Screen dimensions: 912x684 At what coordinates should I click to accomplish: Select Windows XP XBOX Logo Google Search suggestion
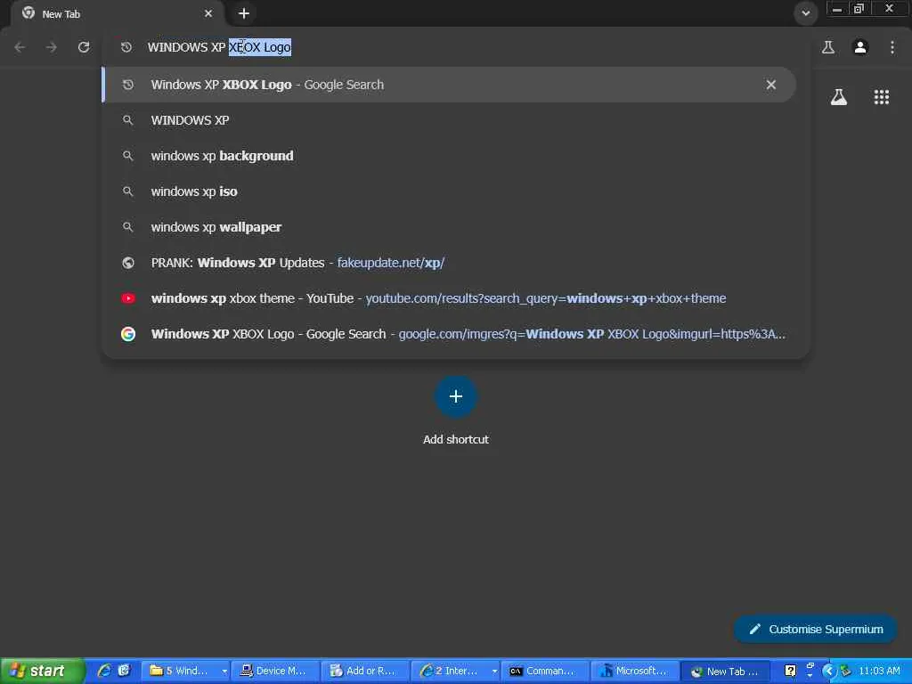[449, 85]
